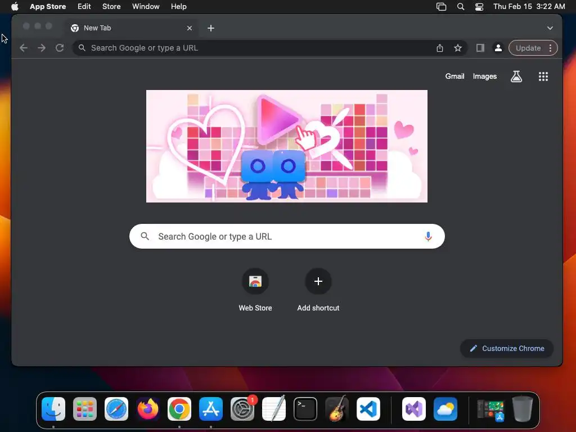Launch Firefox from the Dock

[x=148, y=409]
